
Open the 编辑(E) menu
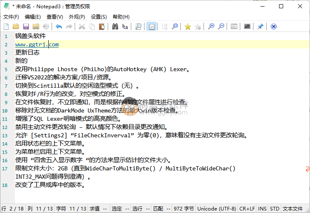pos(33,17)
